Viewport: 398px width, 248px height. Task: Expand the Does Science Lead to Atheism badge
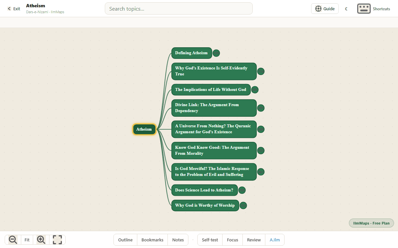(x=242, y=190)
